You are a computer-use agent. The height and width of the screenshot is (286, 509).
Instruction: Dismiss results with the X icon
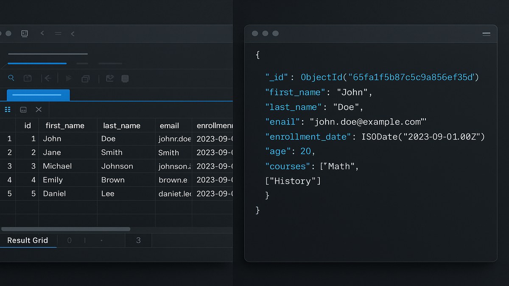click(39, 109)
